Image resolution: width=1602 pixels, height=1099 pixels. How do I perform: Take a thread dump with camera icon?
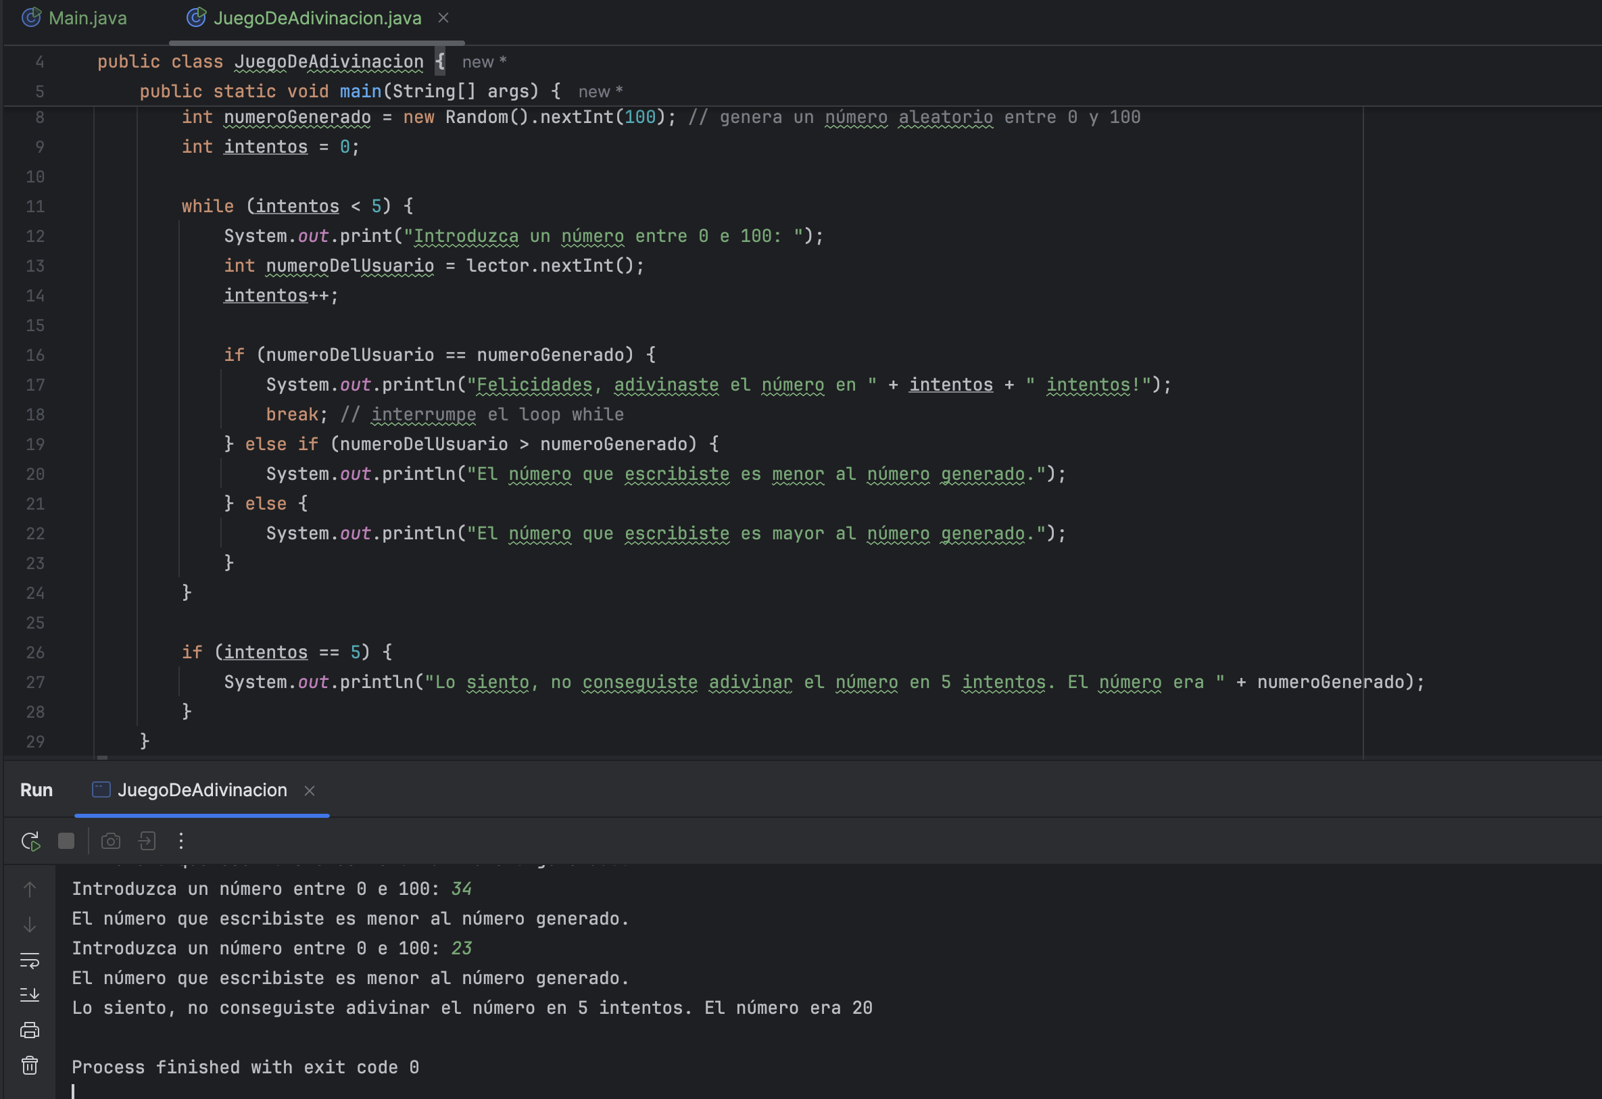tap(111, 841)
